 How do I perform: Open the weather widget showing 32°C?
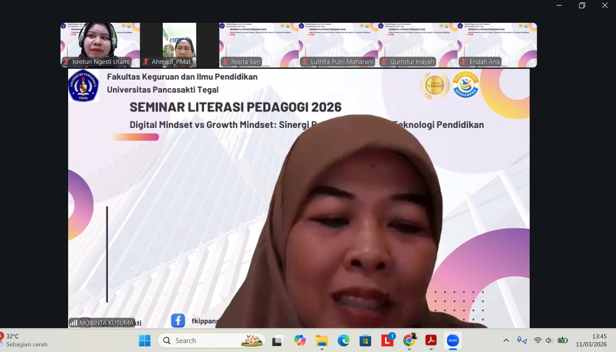point(24,340)
